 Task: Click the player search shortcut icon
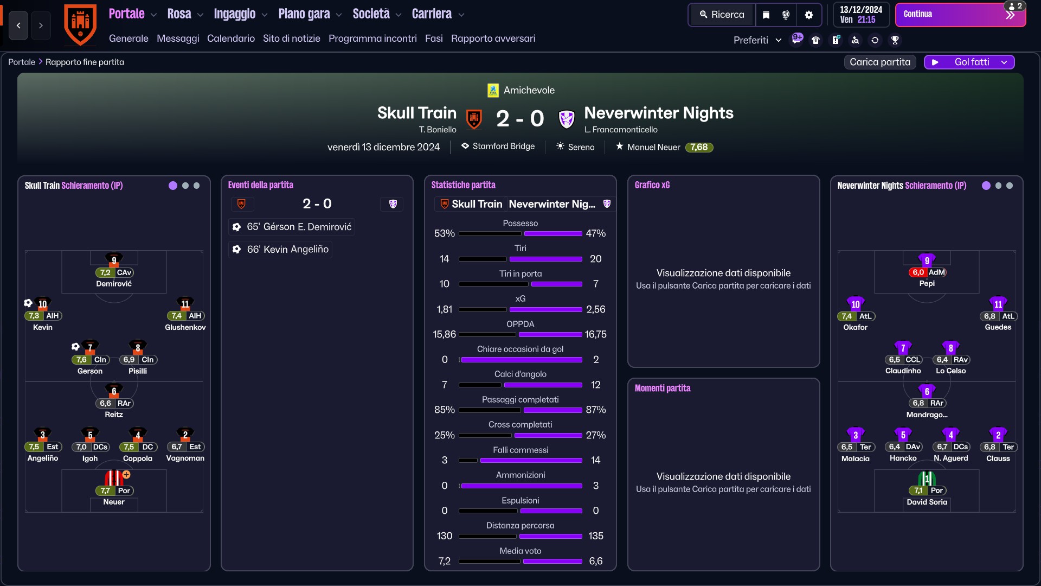(x=855, y=40)
